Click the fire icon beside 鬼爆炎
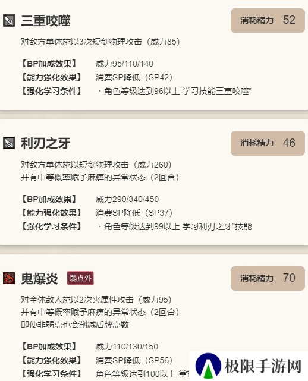The height and width of the screenshot is (381, 308). pos(9,278)
